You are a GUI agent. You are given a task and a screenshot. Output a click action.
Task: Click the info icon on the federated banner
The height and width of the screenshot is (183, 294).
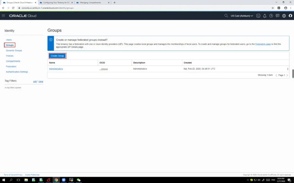(x=51, y=40)
